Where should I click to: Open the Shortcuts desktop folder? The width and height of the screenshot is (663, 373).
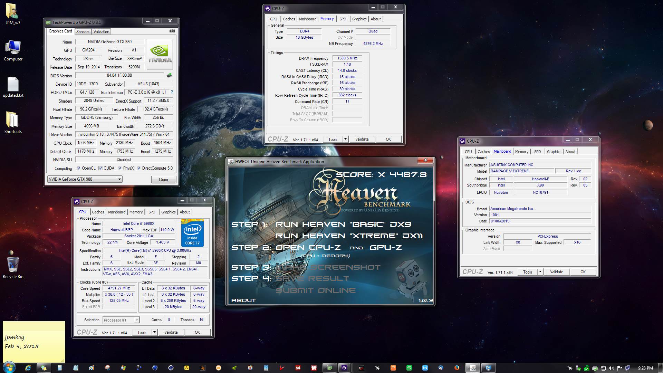tap(13, 123)
